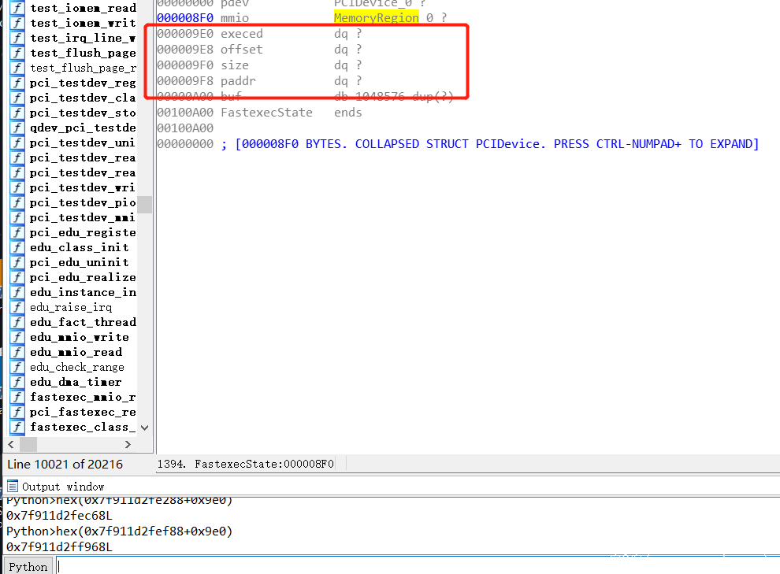Click the functions list scroll-down arrow
780x574 pixels.
[x=144, y=427]
